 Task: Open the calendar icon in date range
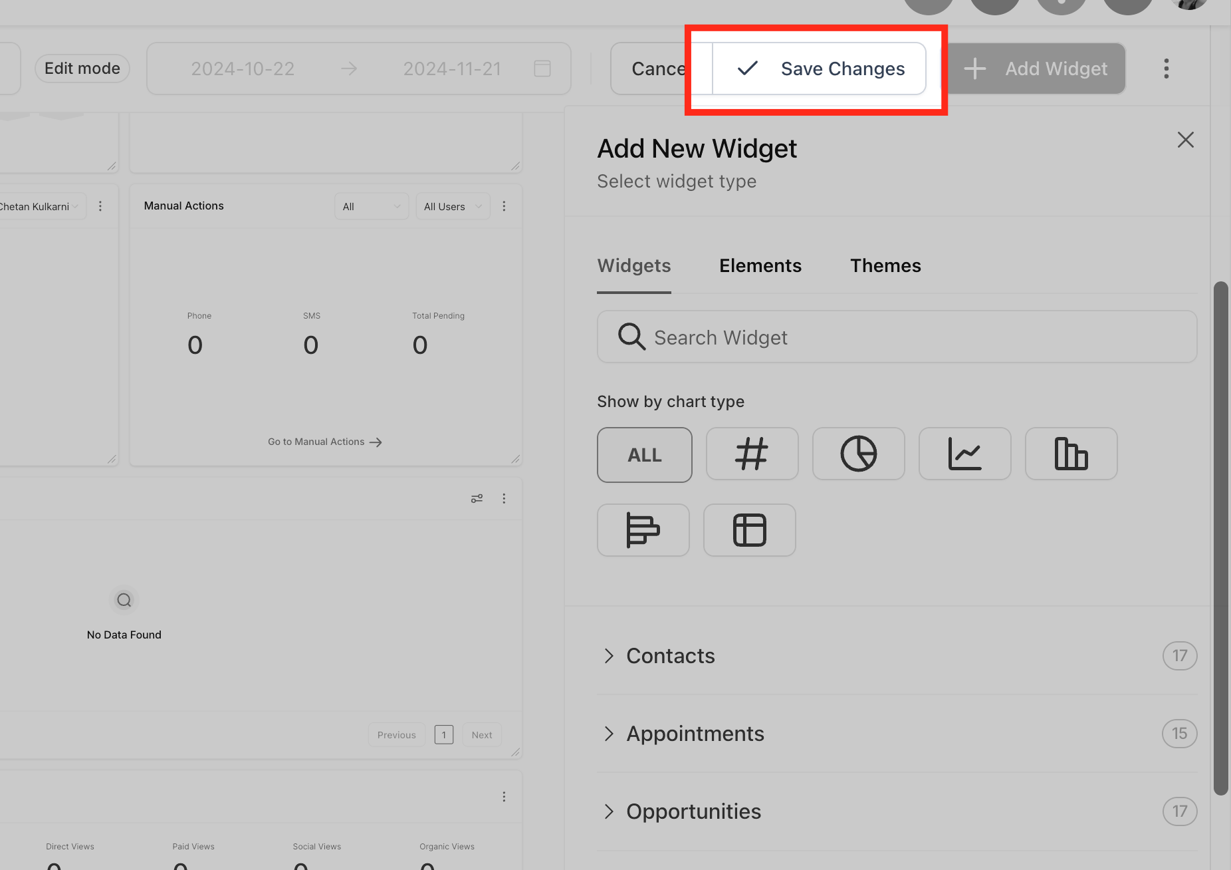tap(542, 69)
